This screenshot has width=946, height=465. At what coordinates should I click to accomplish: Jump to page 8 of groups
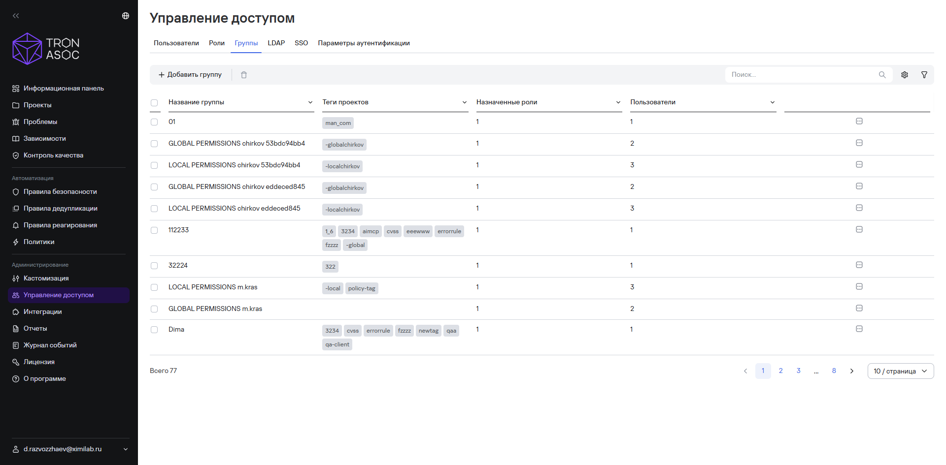tap(834, 371)
